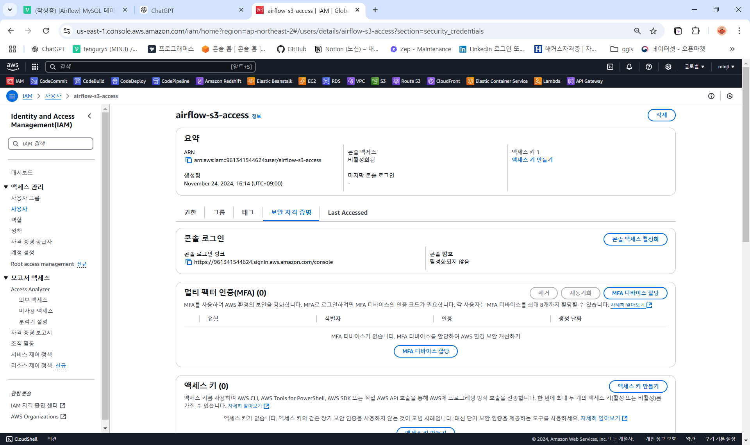Open the minji account dropdown
Viewport: 750px width, 445px height.
tap(726, 67)
